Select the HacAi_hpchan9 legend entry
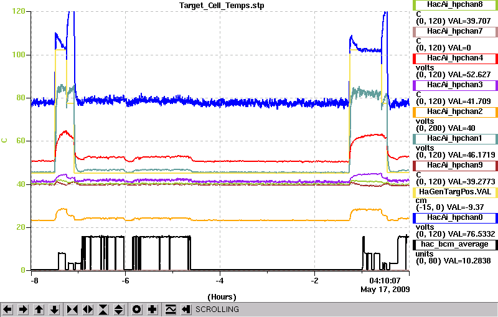The width and height of the screenshot is (498, 317). pos(455,166)
